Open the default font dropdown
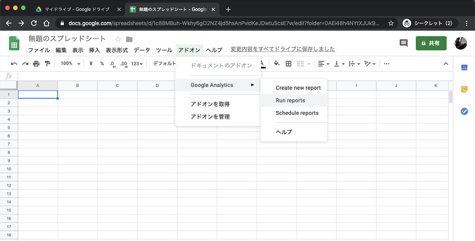The width and height of the screenshot is (475, 241). pyautogui.click(x=164, y=63)
